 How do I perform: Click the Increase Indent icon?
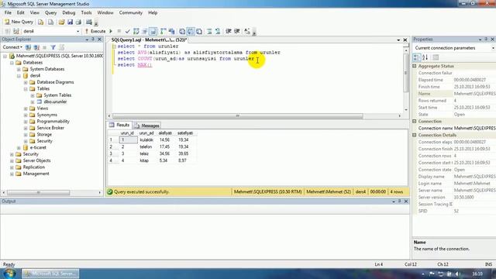coord(237,31)
